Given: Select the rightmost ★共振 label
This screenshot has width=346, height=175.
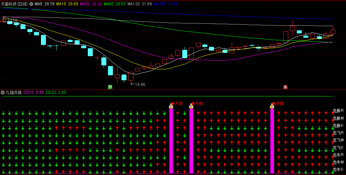Looking at the screenshot, I should coord(278,103).
